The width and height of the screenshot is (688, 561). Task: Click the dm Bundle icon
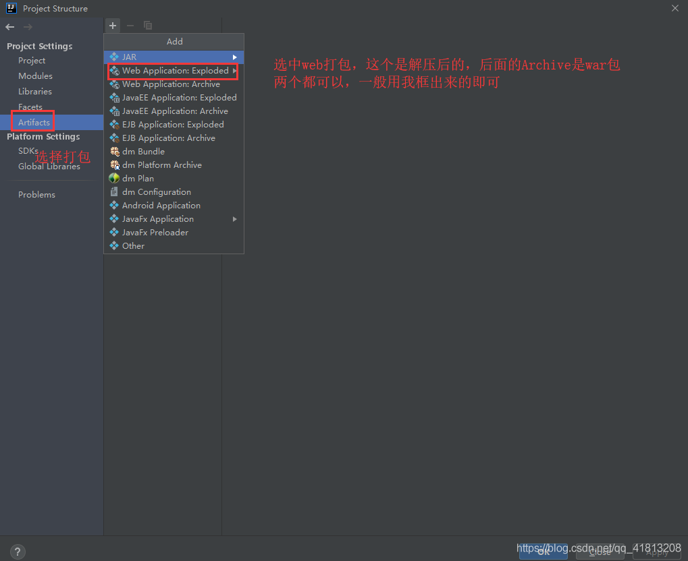pos(114,152)
